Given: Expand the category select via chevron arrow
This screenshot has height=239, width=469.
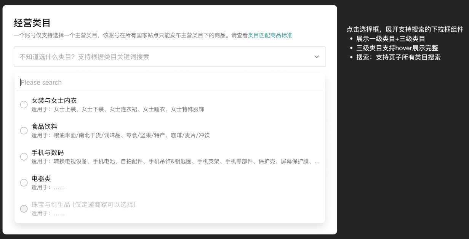Looking at the screenshot, I should (317, 56).
